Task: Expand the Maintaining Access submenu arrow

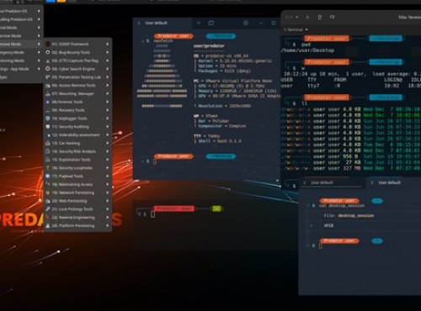Action: point(108,184)
